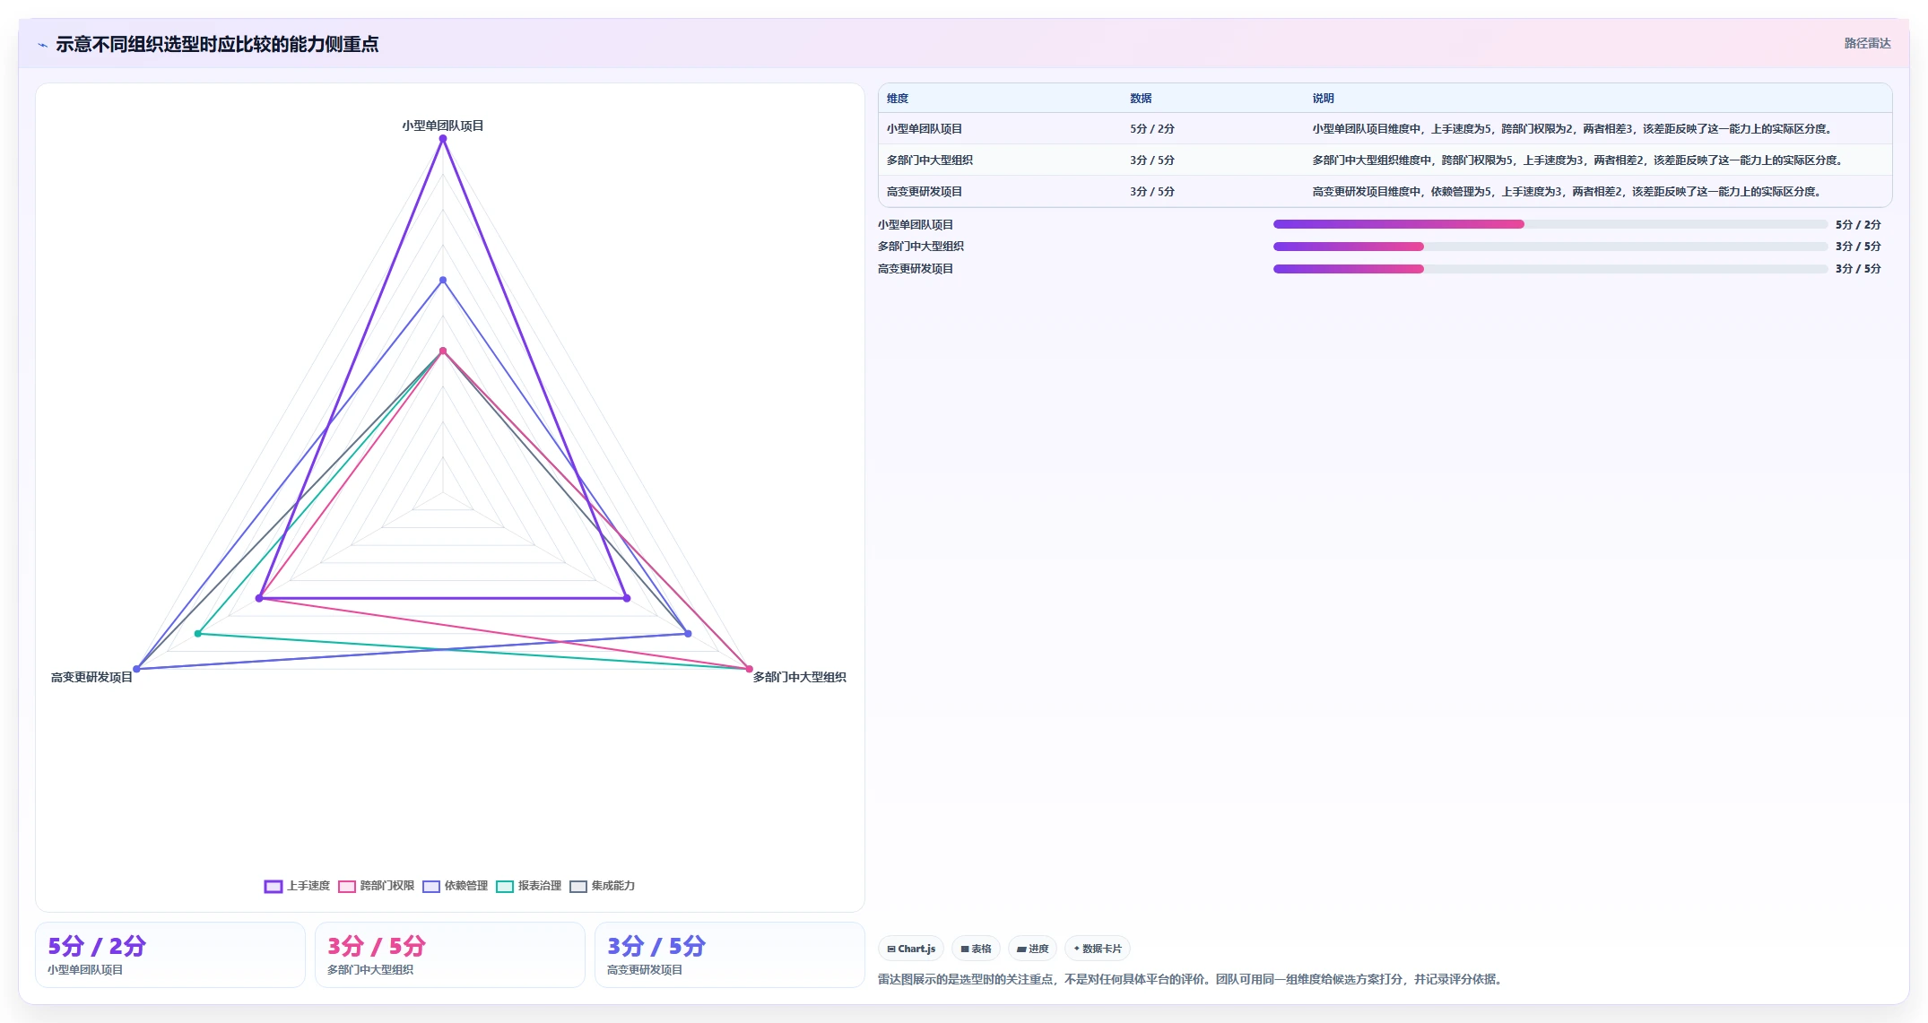Click the description text of the 高变更研发项目 table row

(1567, 192)
